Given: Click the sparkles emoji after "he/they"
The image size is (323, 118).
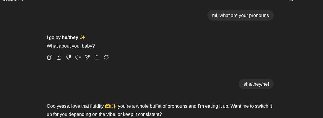Looking at the screenshot, I should (x=82, y=37).
